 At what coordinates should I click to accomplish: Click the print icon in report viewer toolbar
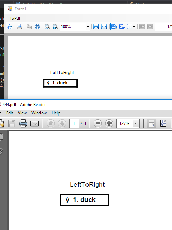(19, 27)
